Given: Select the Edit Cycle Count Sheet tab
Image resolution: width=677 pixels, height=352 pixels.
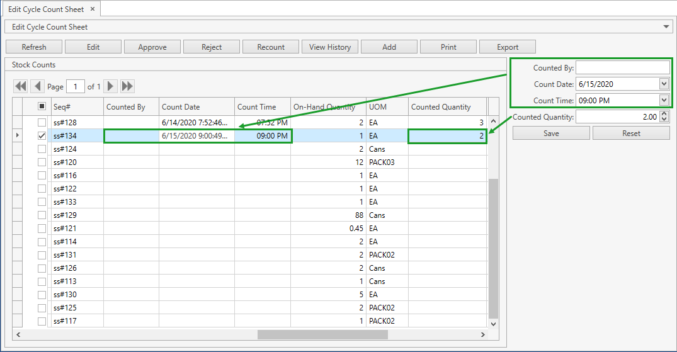Looking at the screenshot, I should tap(47, 9).
